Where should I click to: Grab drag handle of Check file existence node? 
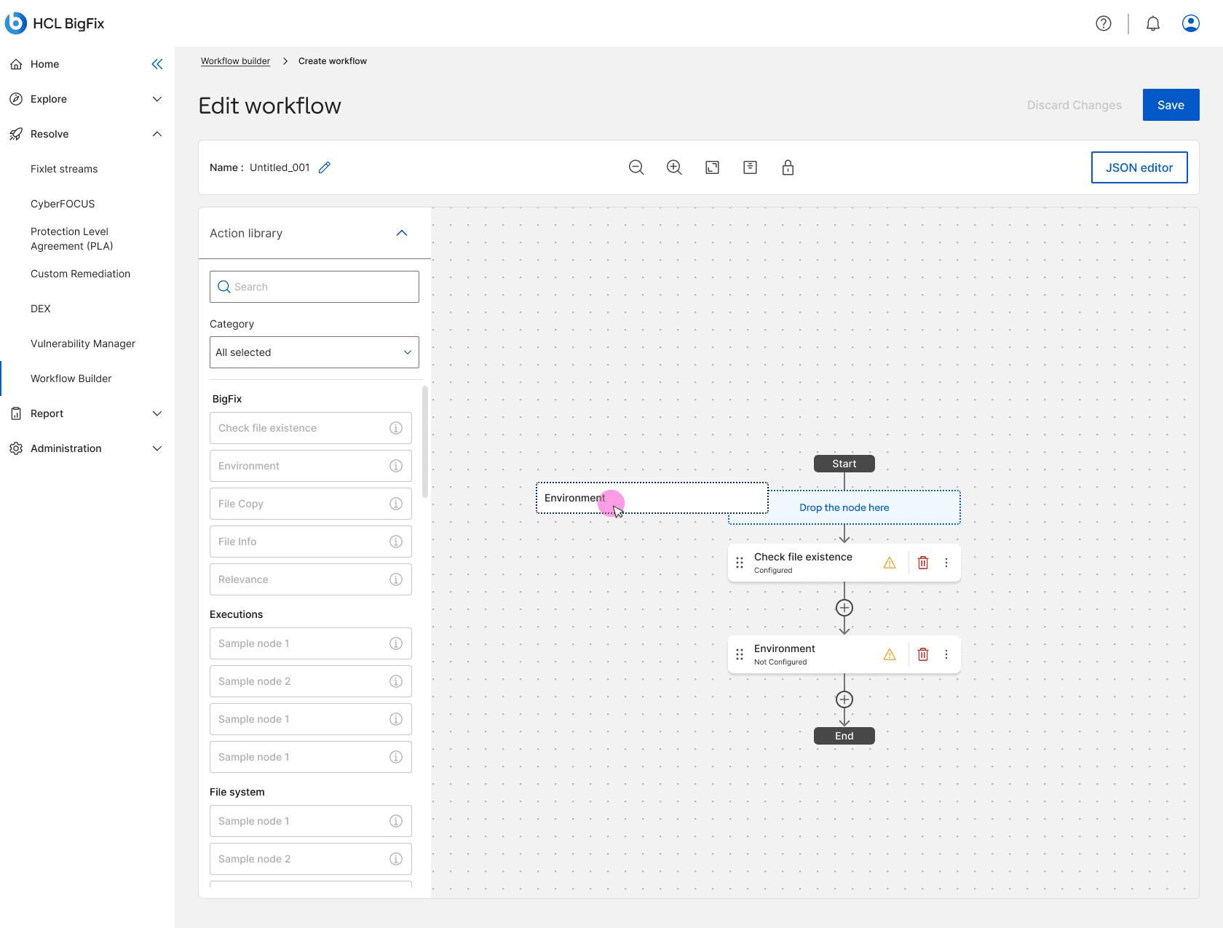pos(740,563)
